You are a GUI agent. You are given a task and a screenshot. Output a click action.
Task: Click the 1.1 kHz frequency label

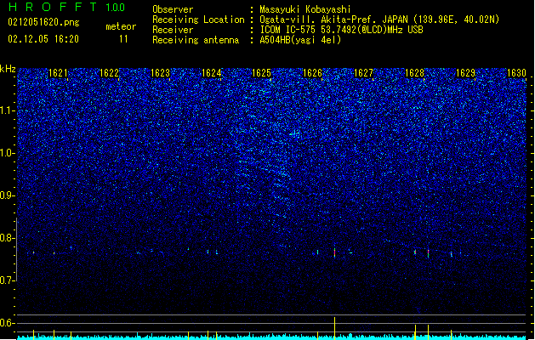(8, 110)
